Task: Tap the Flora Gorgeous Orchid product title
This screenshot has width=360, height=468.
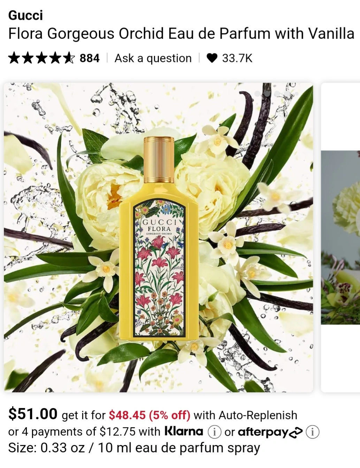Action: tap(181, 34)
